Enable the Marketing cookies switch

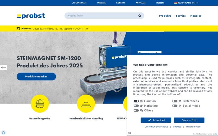[136, 106]
